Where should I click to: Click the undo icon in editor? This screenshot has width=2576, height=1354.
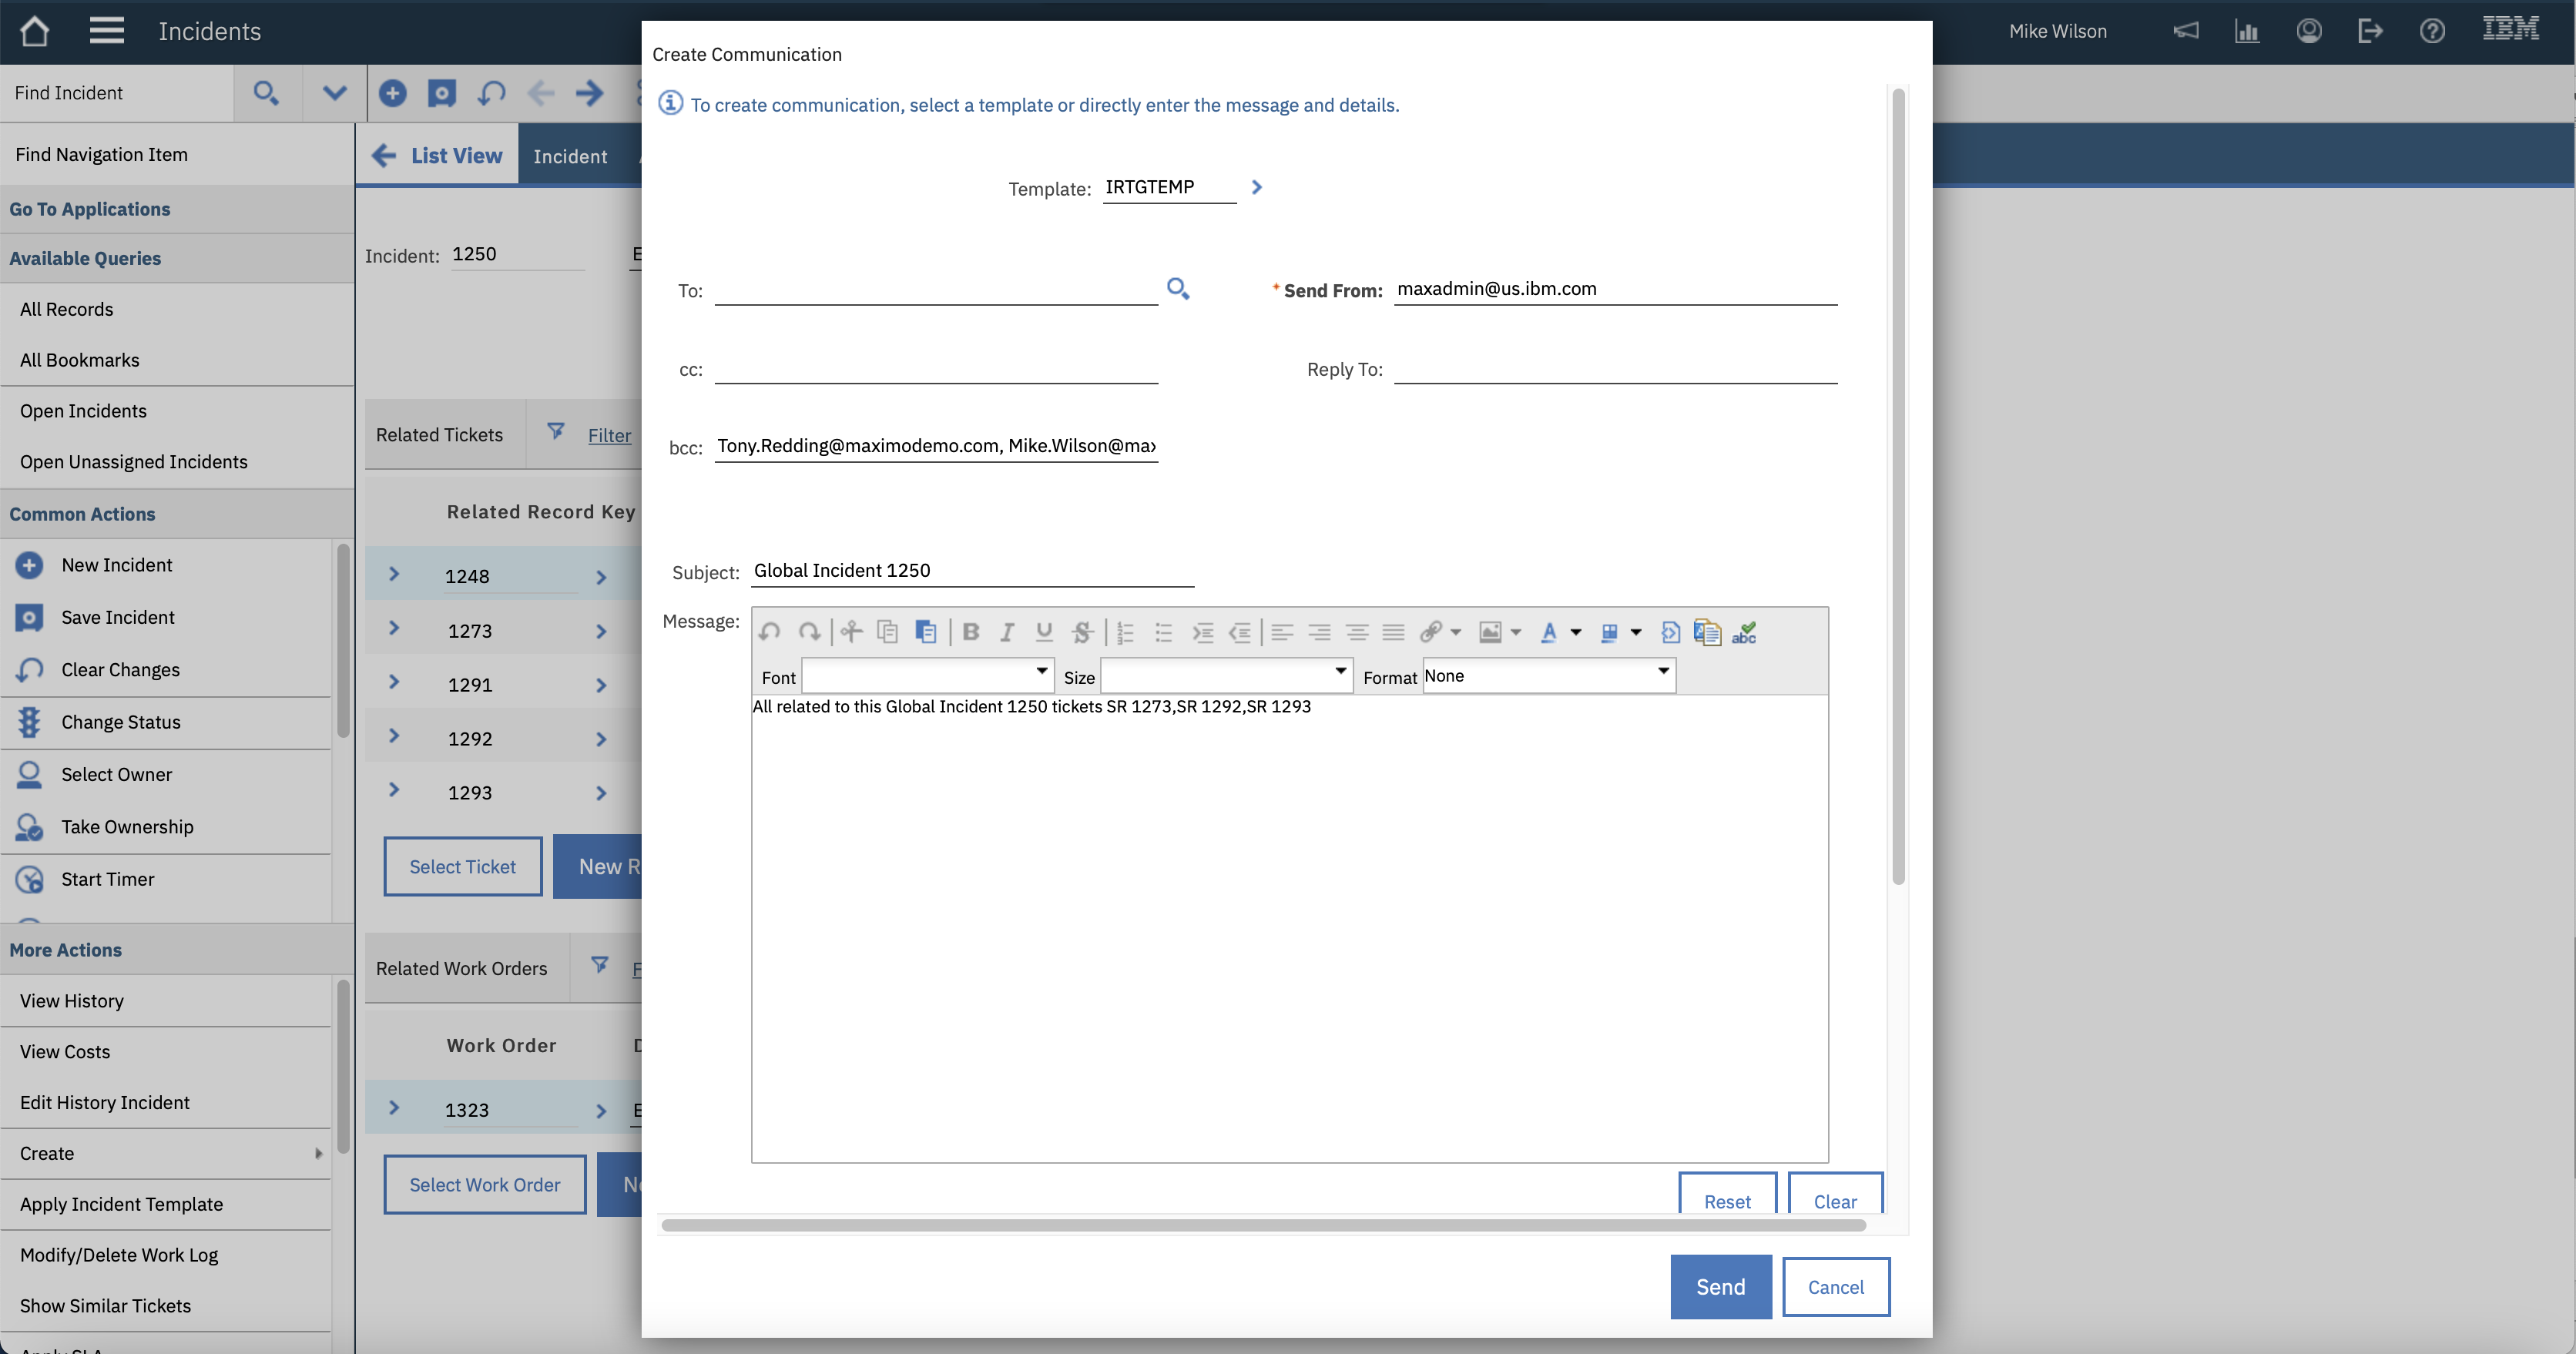[769, 632]
